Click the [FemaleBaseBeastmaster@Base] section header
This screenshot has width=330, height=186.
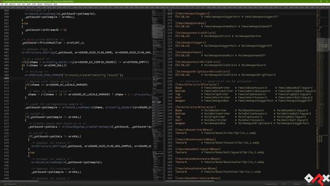click(x=198, y=159)
